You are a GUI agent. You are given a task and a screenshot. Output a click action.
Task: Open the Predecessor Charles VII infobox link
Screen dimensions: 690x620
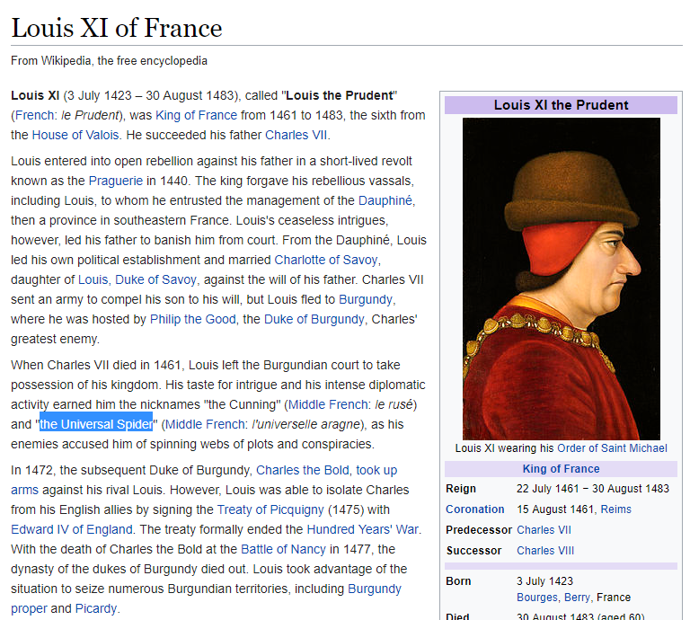(544, 530)
